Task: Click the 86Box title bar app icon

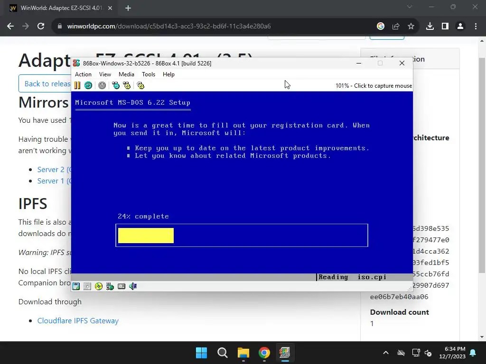Action: click(76, 63)
